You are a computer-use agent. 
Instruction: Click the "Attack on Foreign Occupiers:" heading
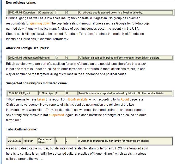point(27,48)
